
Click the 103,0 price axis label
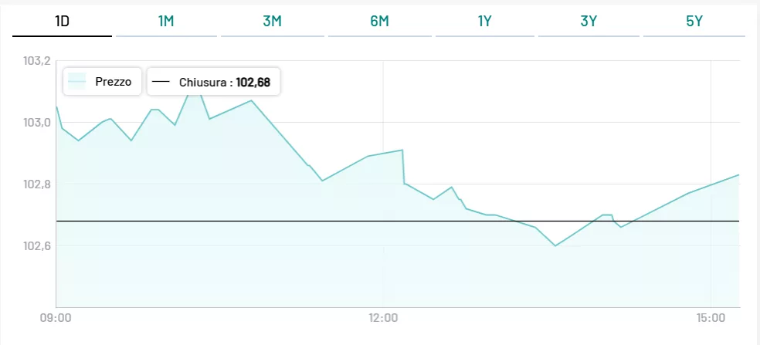(x=38, y=123)
